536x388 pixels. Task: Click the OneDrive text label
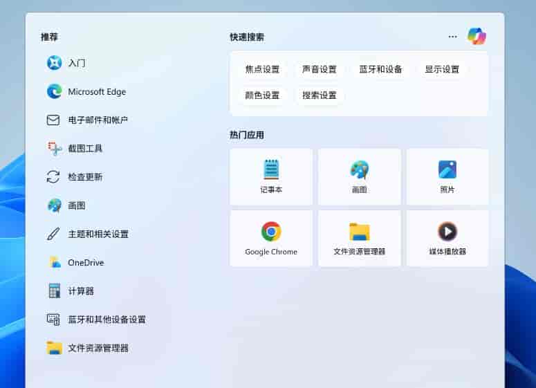coord(86,263)
